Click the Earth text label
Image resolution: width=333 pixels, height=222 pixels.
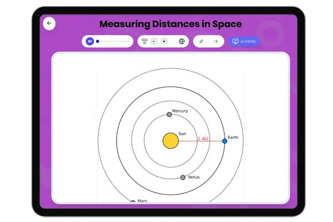pos(233,137)
